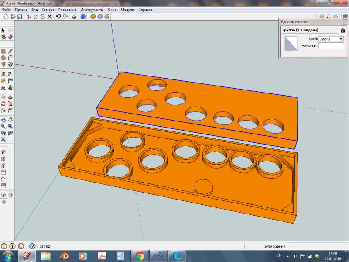This screenshot has height=262, width=349.
Task: Select the Protractor tool
Action: click(x=3, y=81)
